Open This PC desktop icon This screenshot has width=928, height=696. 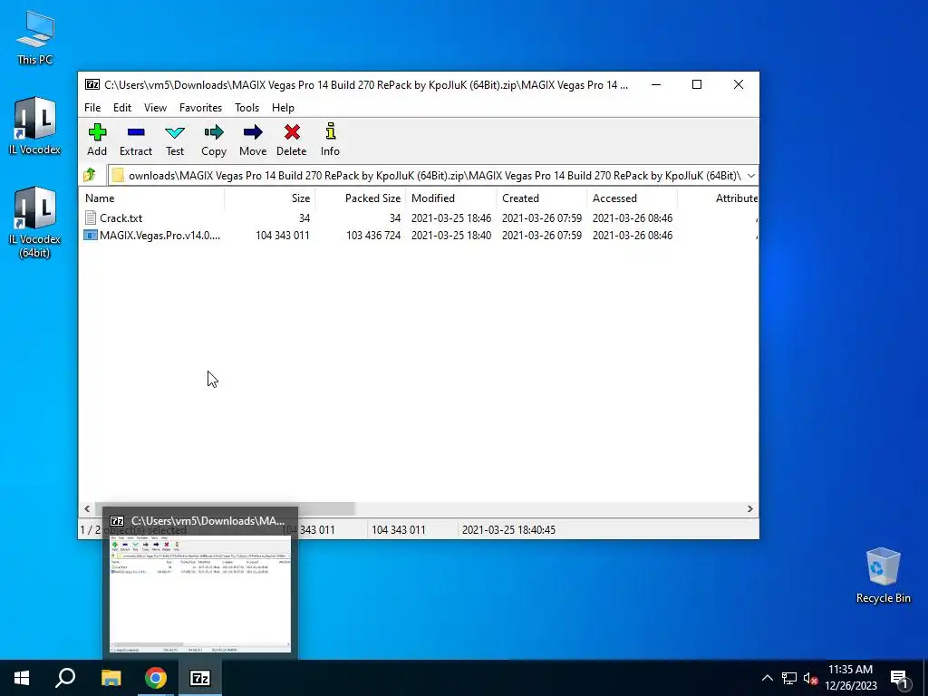point(35,38)
